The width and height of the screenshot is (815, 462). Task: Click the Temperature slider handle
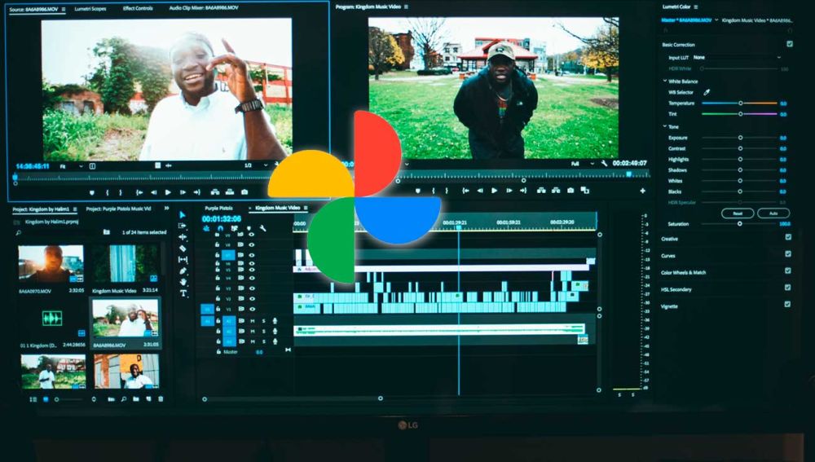coord(741,103)
